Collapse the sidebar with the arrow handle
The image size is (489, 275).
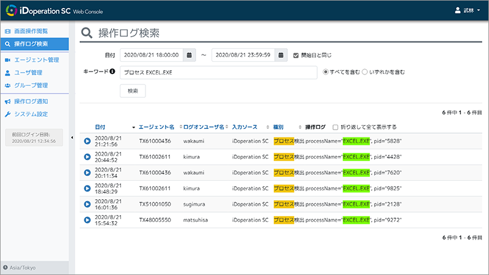point(72,137)
